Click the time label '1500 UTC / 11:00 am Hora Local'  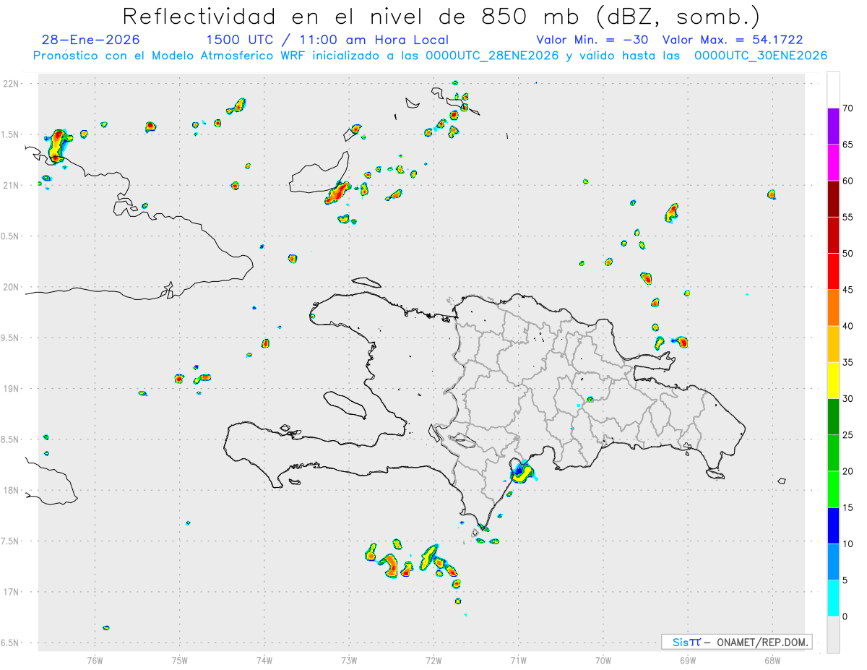[x=327, y=40]
